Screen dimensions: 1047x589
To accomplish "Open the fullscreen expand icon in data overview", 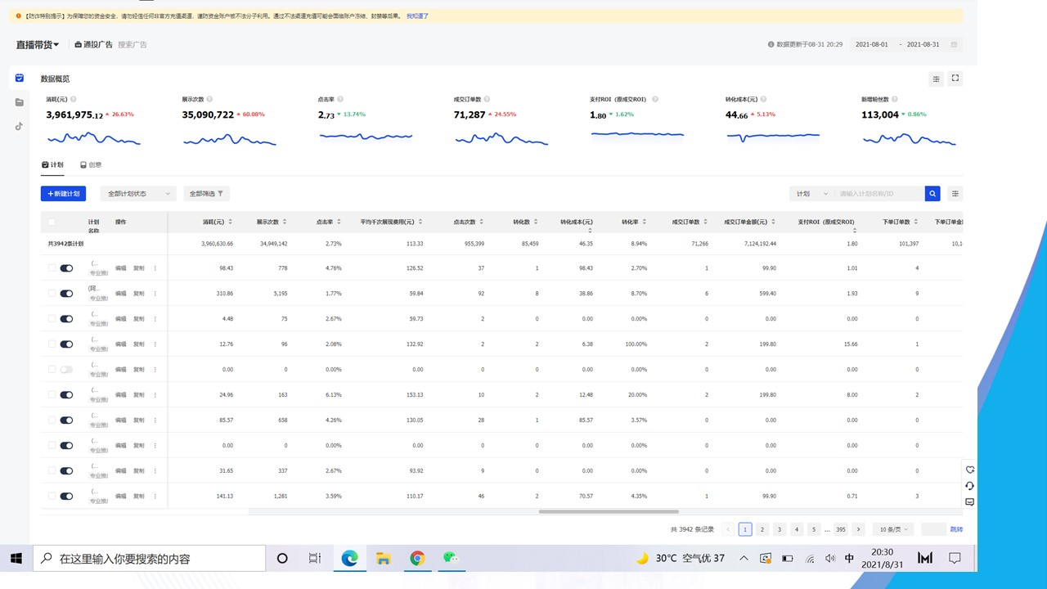I will (955, 79).
